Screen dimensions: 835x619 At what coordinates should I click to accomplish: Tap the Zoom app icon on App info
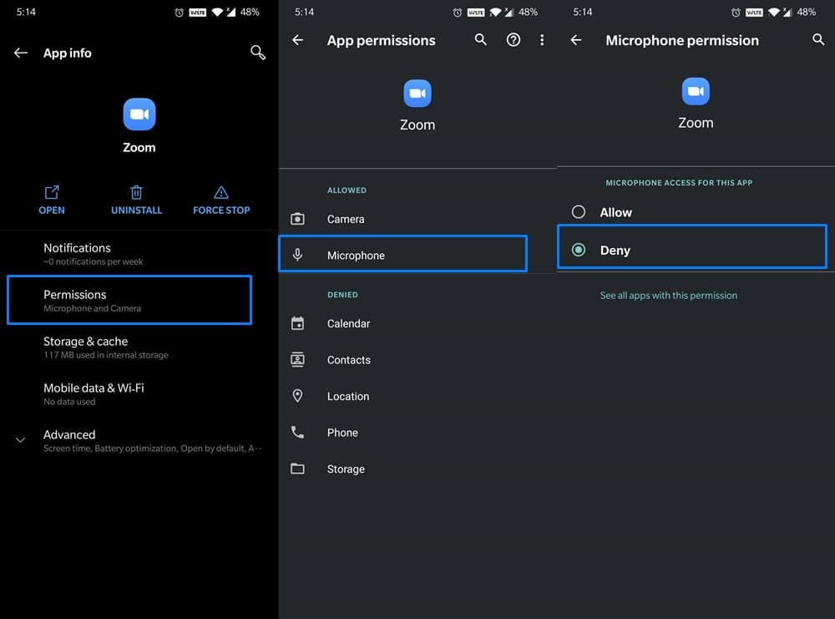[139, 114]
